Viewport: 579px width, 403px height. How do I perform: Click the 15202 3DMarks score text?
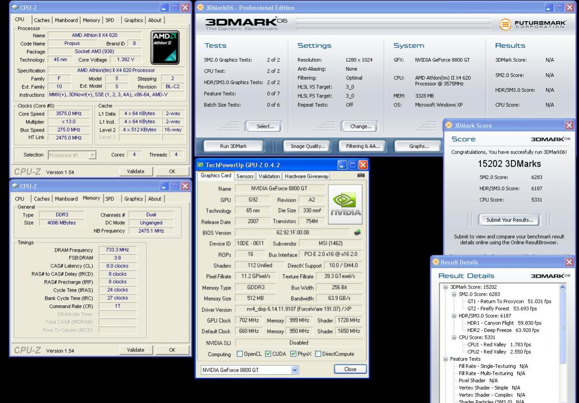(509, 163)
